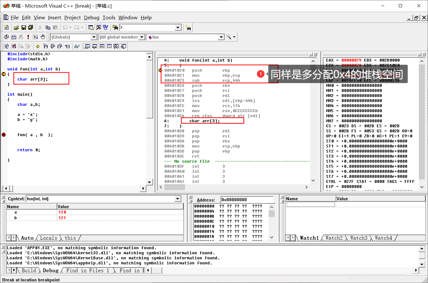This screenshot has width=428, height=283.
Task: Show the next statement via yellow arrow
Action: click(38, 46)
